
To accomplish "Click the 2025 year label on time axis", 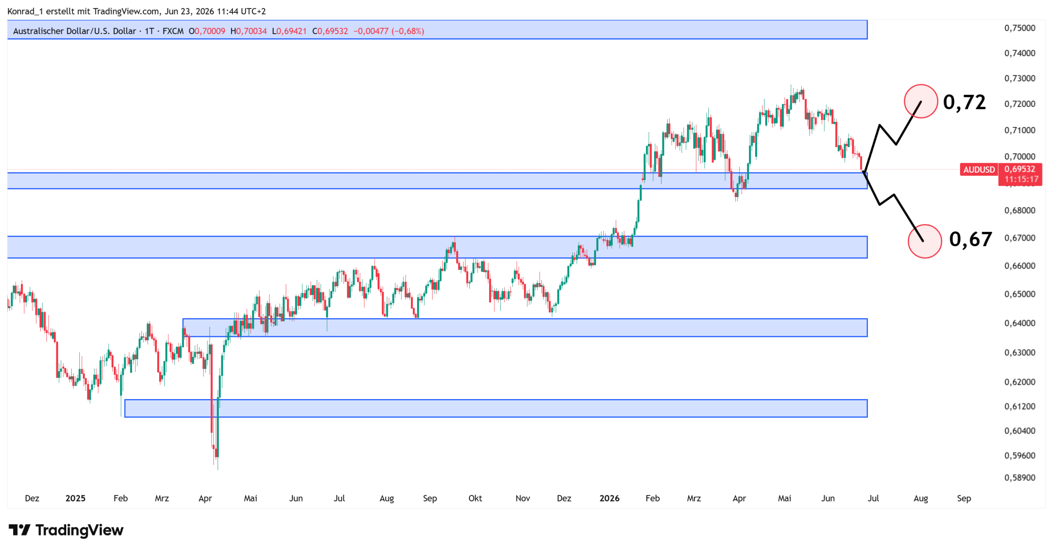I will (75, 498).
